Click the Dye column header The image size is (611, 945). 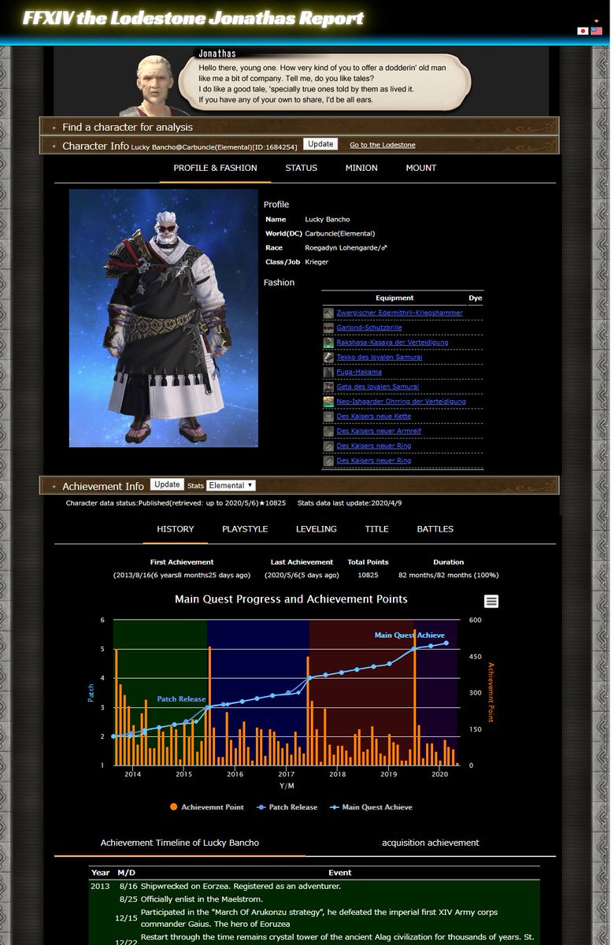(475, 298)
